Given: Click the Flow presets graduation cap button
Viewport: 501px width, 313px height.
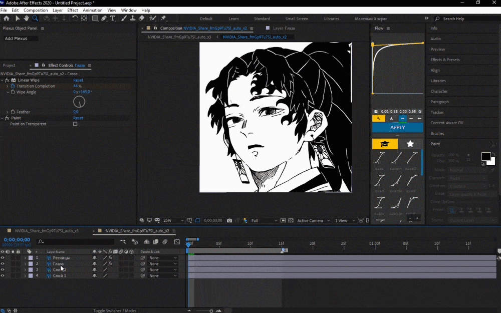Looking at the screenshot, I should point(385,144).
